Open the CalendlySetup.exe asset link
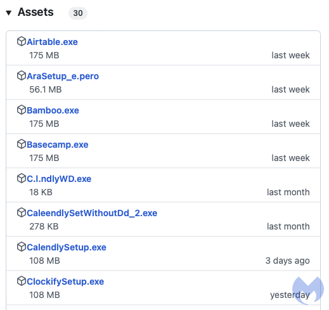Screen dimensions: 329x310 (x=67, y=247)
